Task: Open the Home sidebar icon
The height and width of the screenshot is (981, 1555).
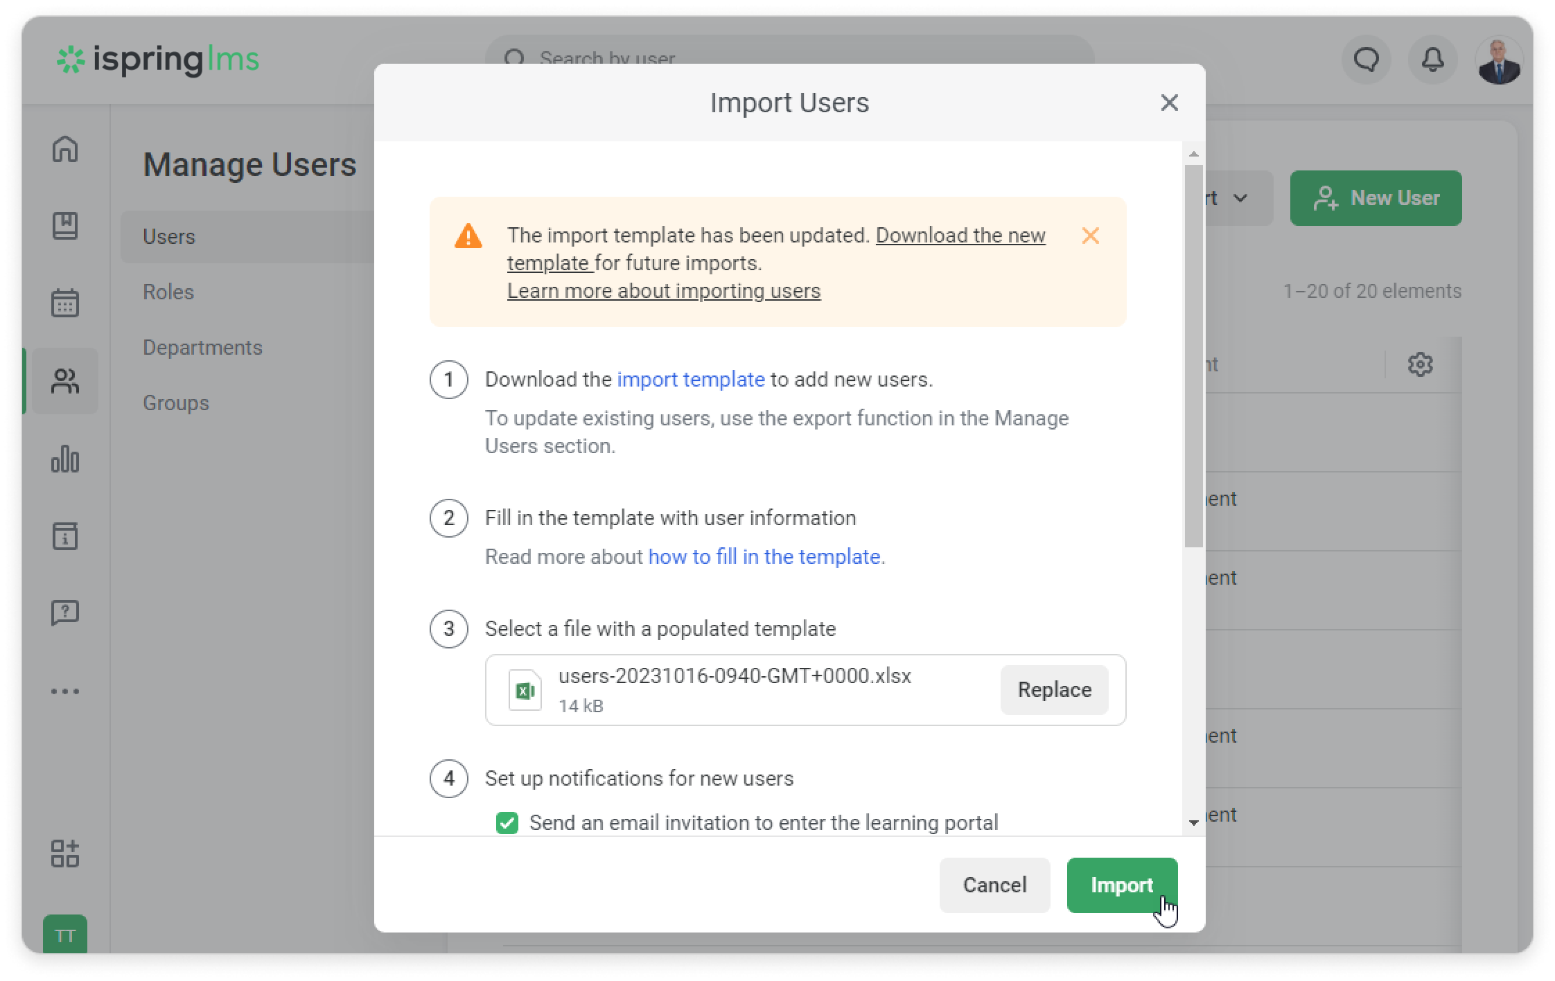Action: click(65, 149)
